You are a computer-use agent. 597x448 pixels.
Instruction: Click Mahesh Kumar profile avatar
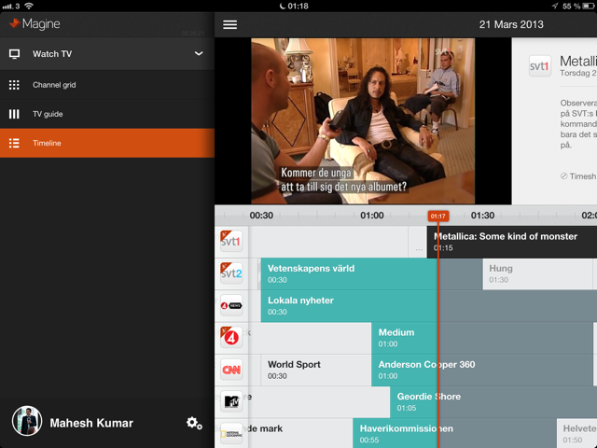coord(27,421)
